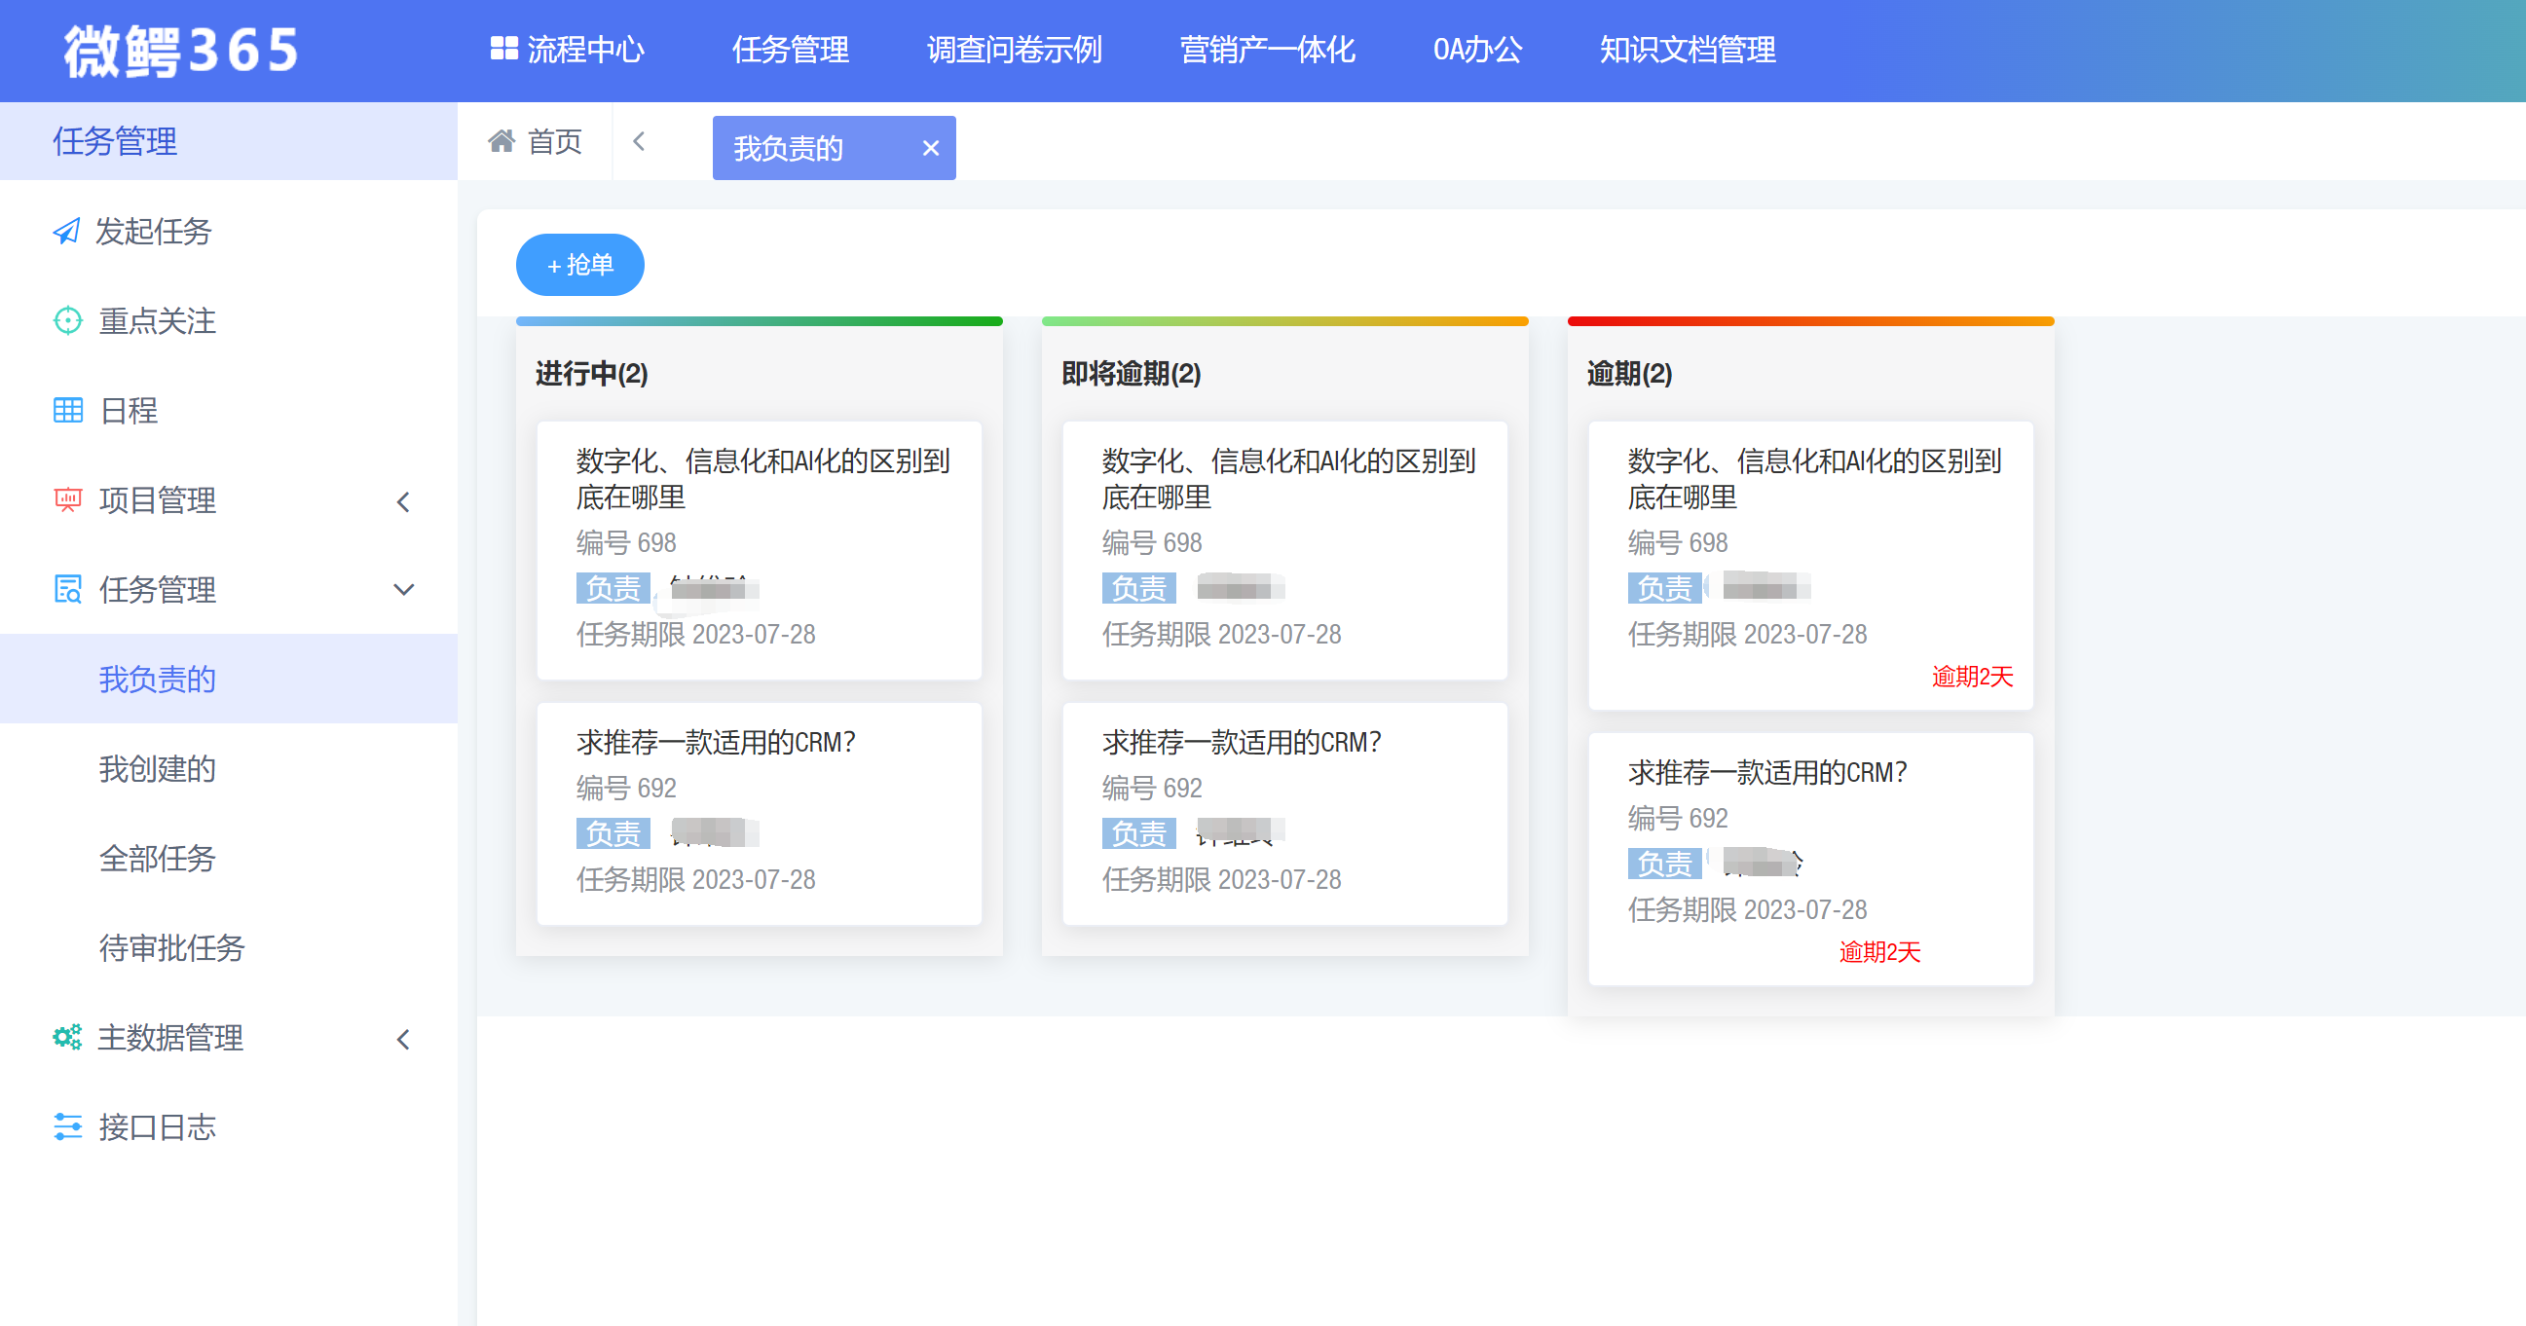The height and width of the screenshot is (1326, 2526).
Task: Click the calendar grid icon for 日程
Action: tap(67, 410)
